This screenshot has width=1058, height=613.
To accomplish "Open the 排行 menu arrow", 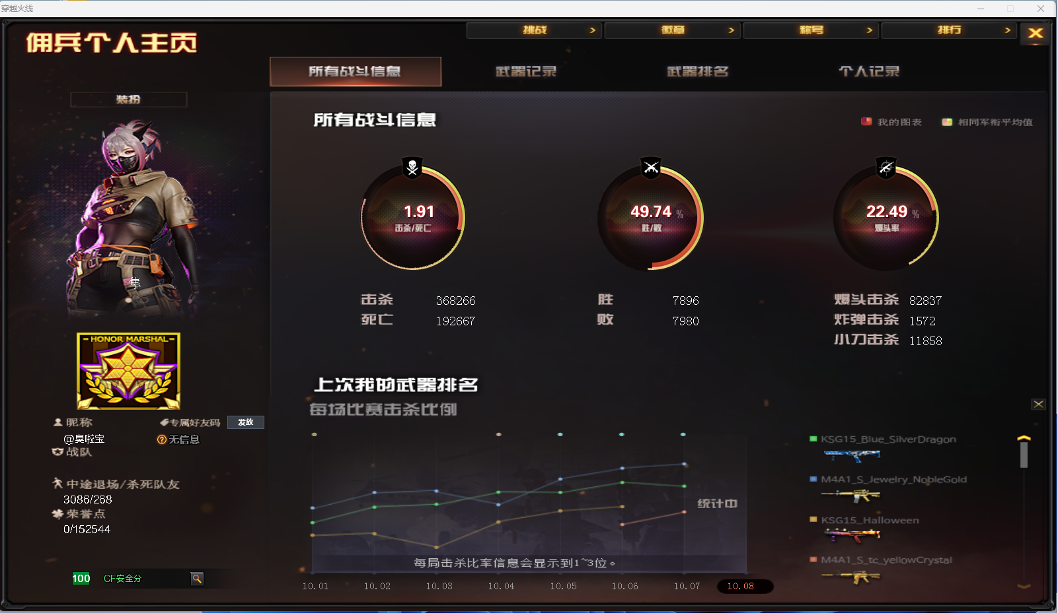I will [x=1007, y=30].
